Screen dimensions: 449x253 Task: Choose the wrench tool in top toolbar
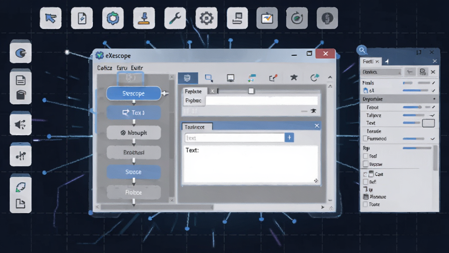tap(175, 18)
